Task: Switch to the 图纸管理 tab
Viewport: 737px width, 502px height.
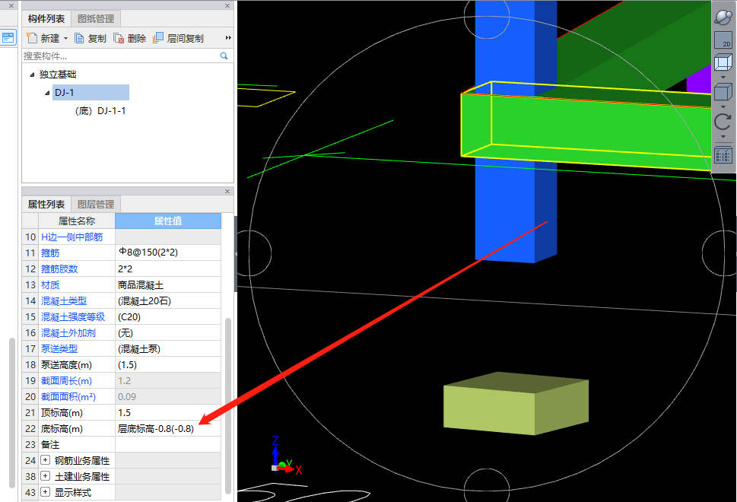Action: click(96, 19)
